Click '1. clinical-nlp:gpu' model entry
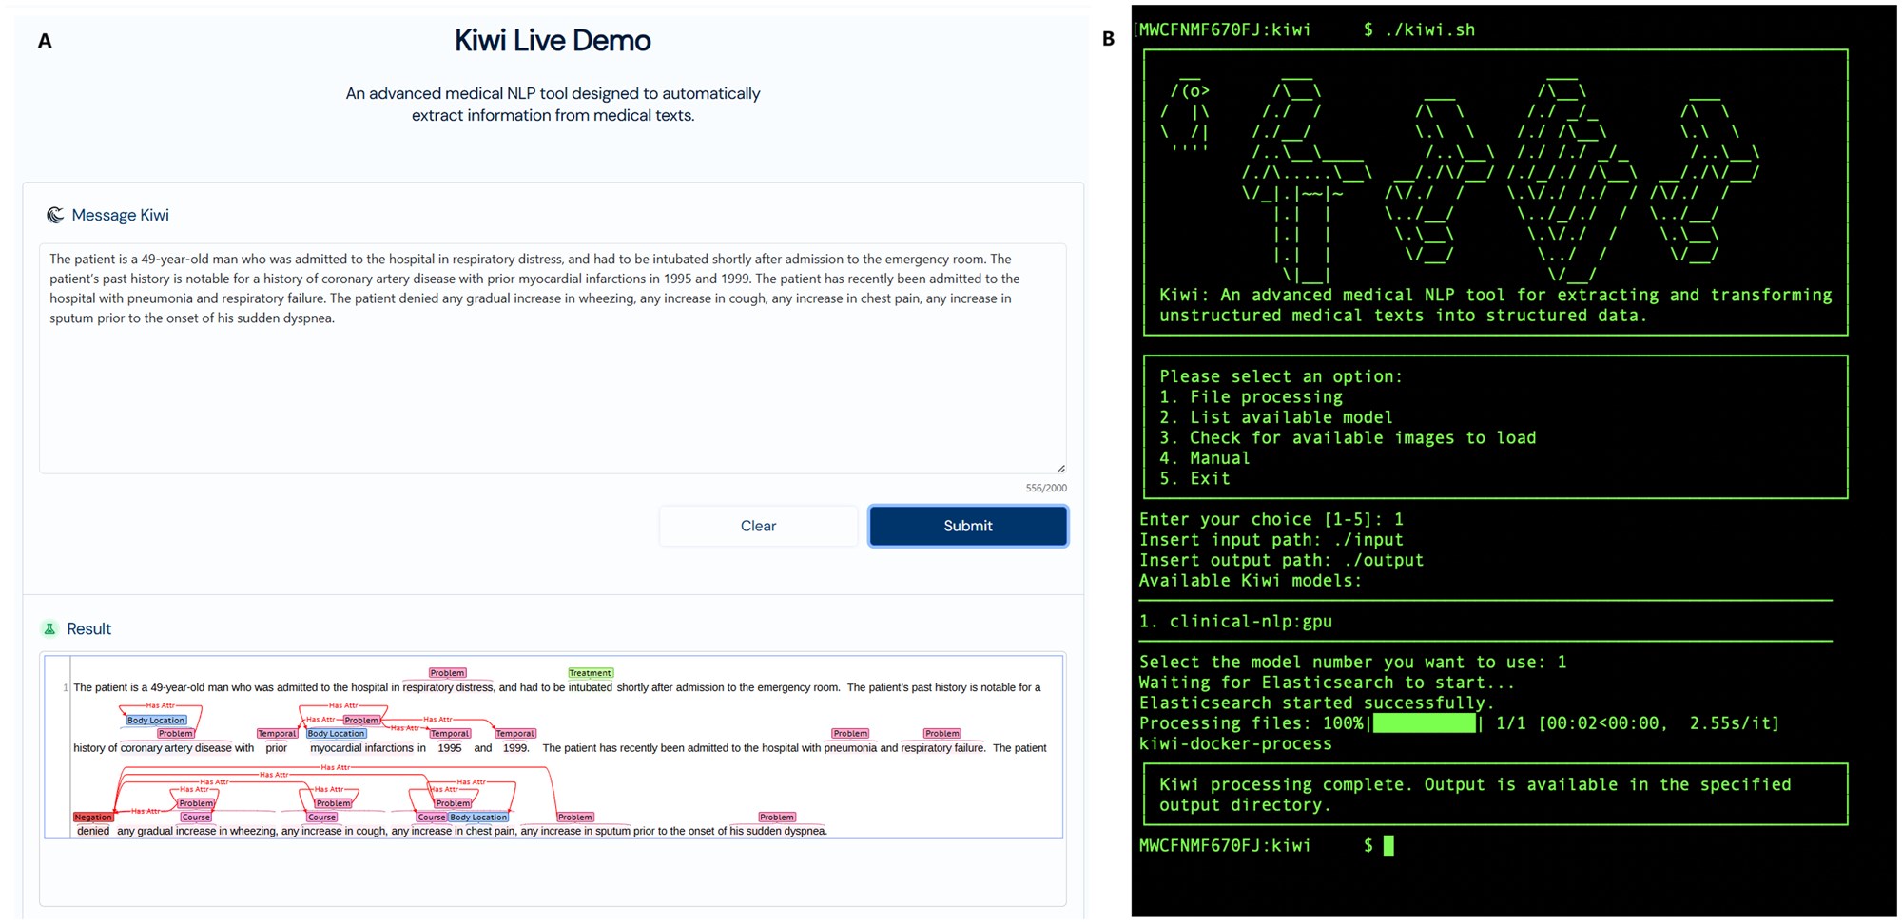The height and width of the screenshot is (924, 1902). [x=1235, y=621]
